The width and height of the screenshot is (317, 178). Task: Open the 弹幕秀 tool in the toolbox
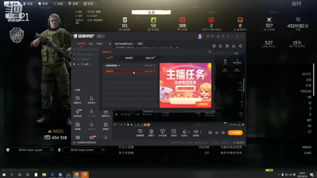click(105, 126)
